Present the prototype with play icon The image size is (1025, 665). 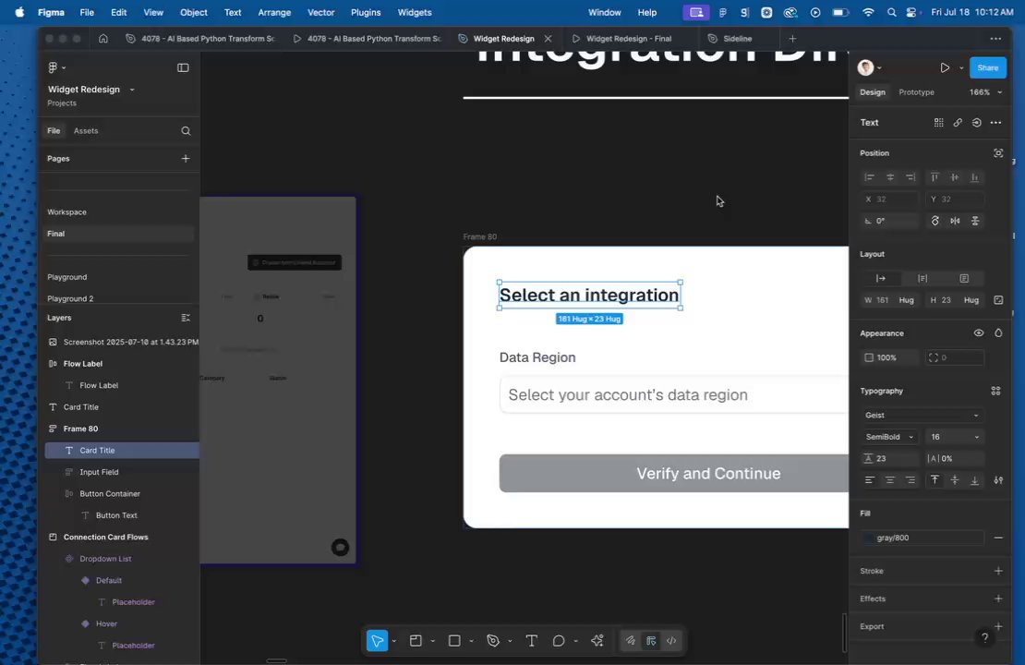[945, 68]
